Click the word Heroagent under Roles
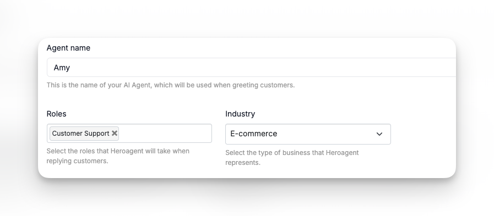The width and height of the screenshot is (494, 216). (127, 151)
